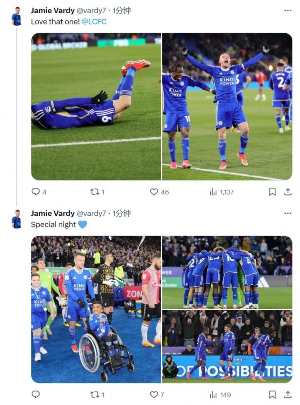Open more options for "Special night" tweet
The height and width of the screenshot is (405, 300).
click(x=288, y=213)
